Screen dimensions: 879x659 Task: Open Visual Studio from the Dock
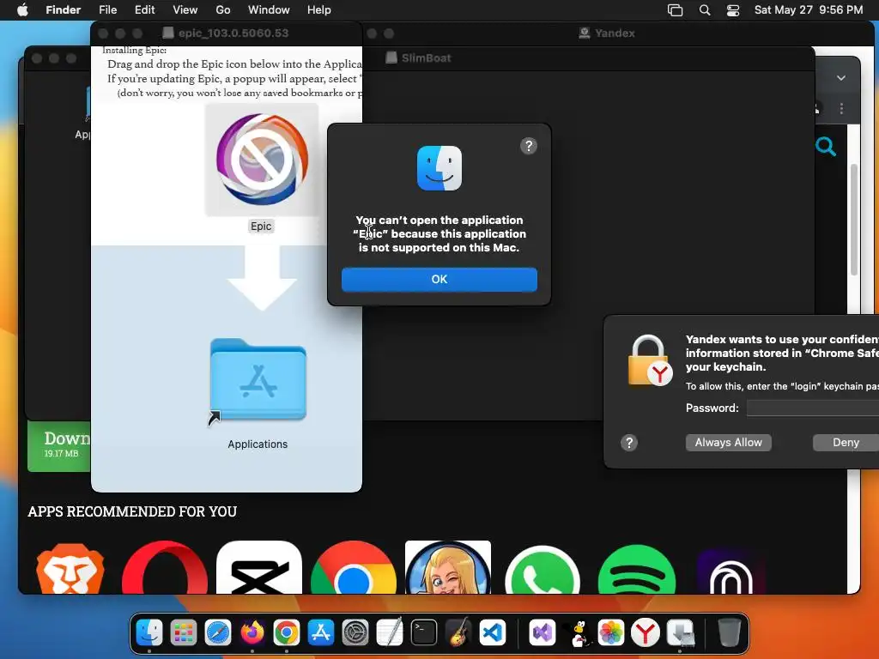pyautogui.click(x=543, y=632)
